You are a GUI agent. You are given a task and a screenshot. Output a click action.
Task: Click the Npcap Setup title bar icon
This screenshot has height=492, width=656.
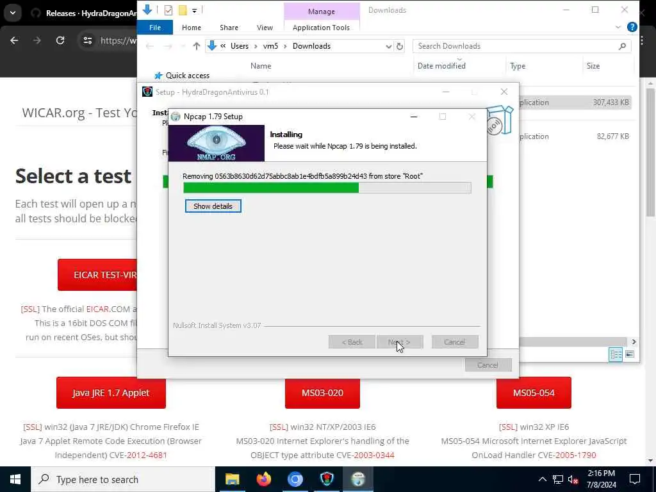point(176,117)
